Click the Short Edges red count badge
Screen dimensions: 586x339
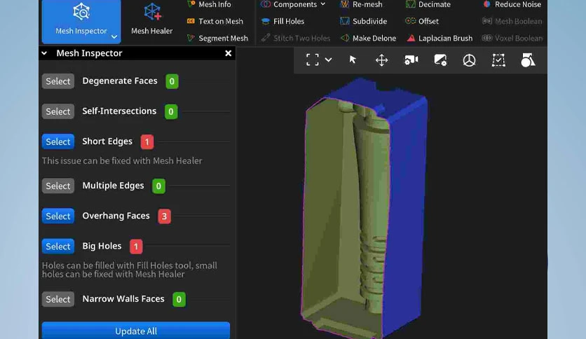click(x=147, y=142)
